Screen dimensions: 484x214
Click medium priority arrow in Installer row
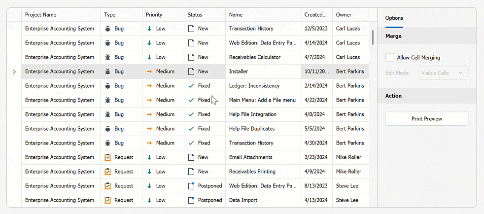149,71
